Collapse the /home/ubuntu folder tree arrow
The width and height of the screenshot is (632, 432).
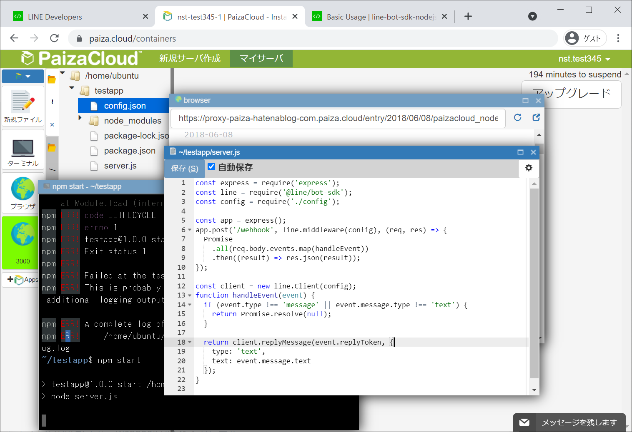click(63, 73)
